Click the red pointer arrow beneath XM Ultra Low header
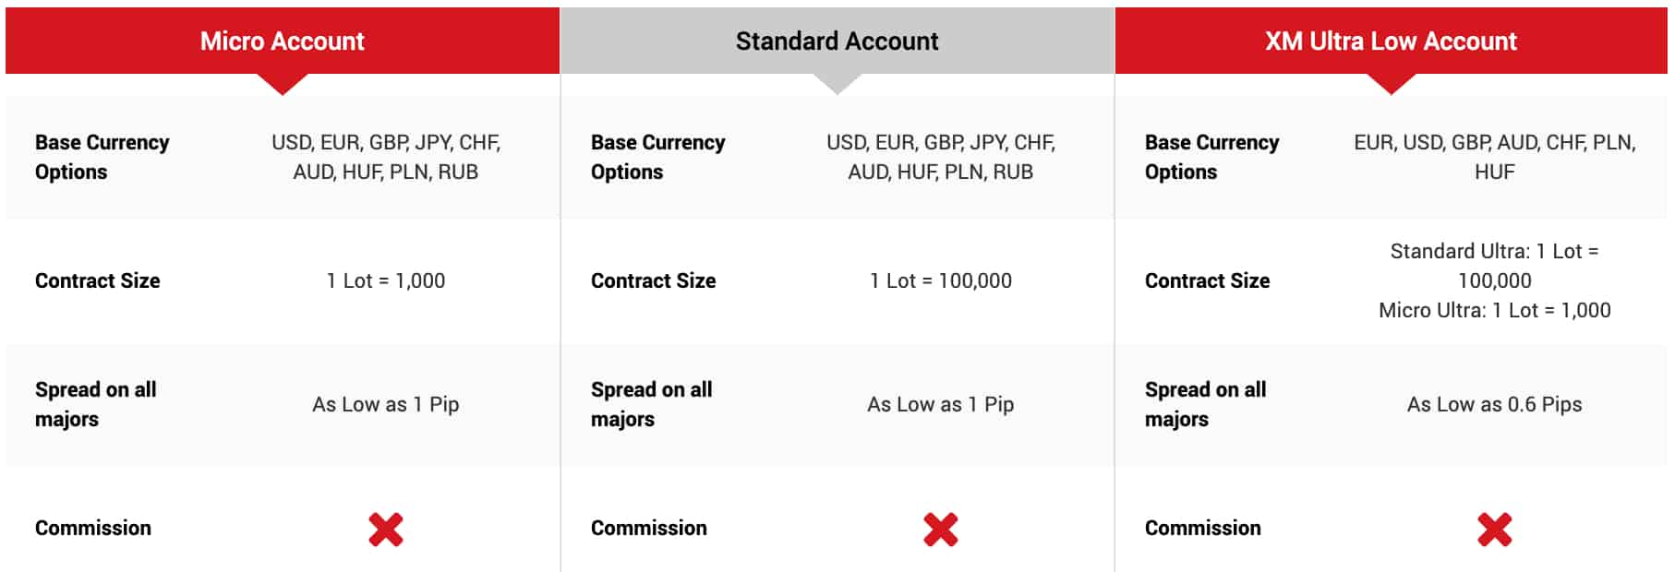 coord(1391,83)
